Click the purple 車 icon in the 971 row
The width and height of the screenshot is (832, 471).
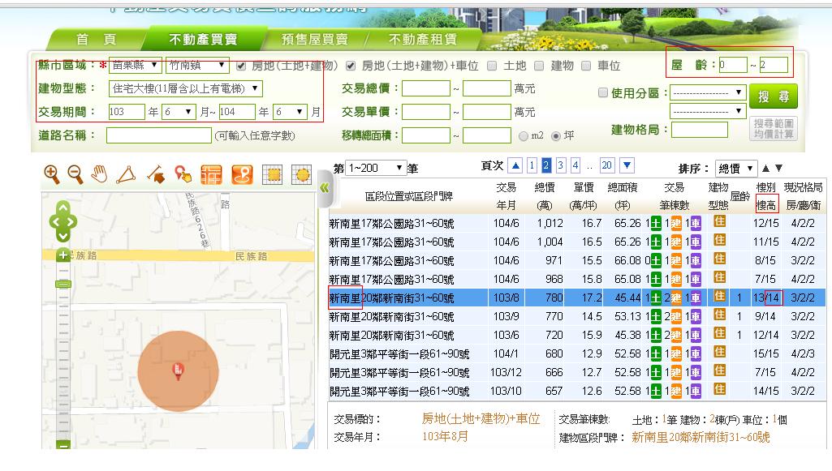(695, 261)
